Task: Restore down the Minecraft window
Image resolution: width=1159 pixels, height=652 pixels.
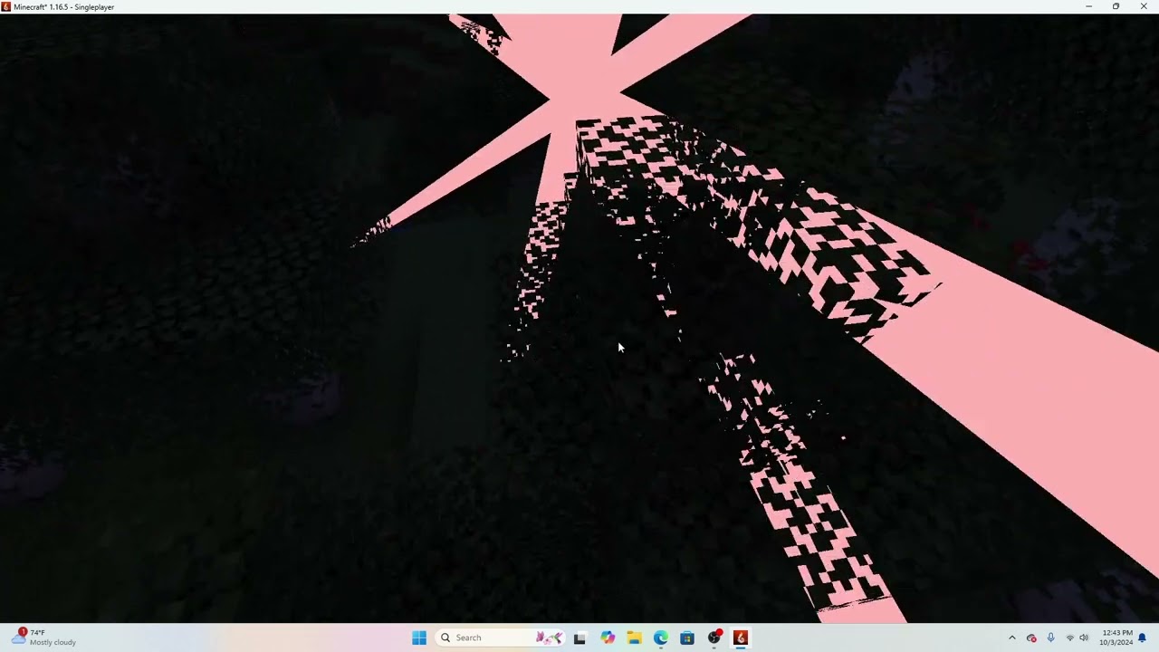Action: pos(1116,6)
